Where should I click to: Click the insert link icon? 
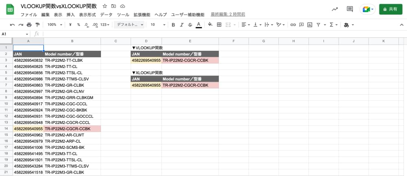coord(293,25)
